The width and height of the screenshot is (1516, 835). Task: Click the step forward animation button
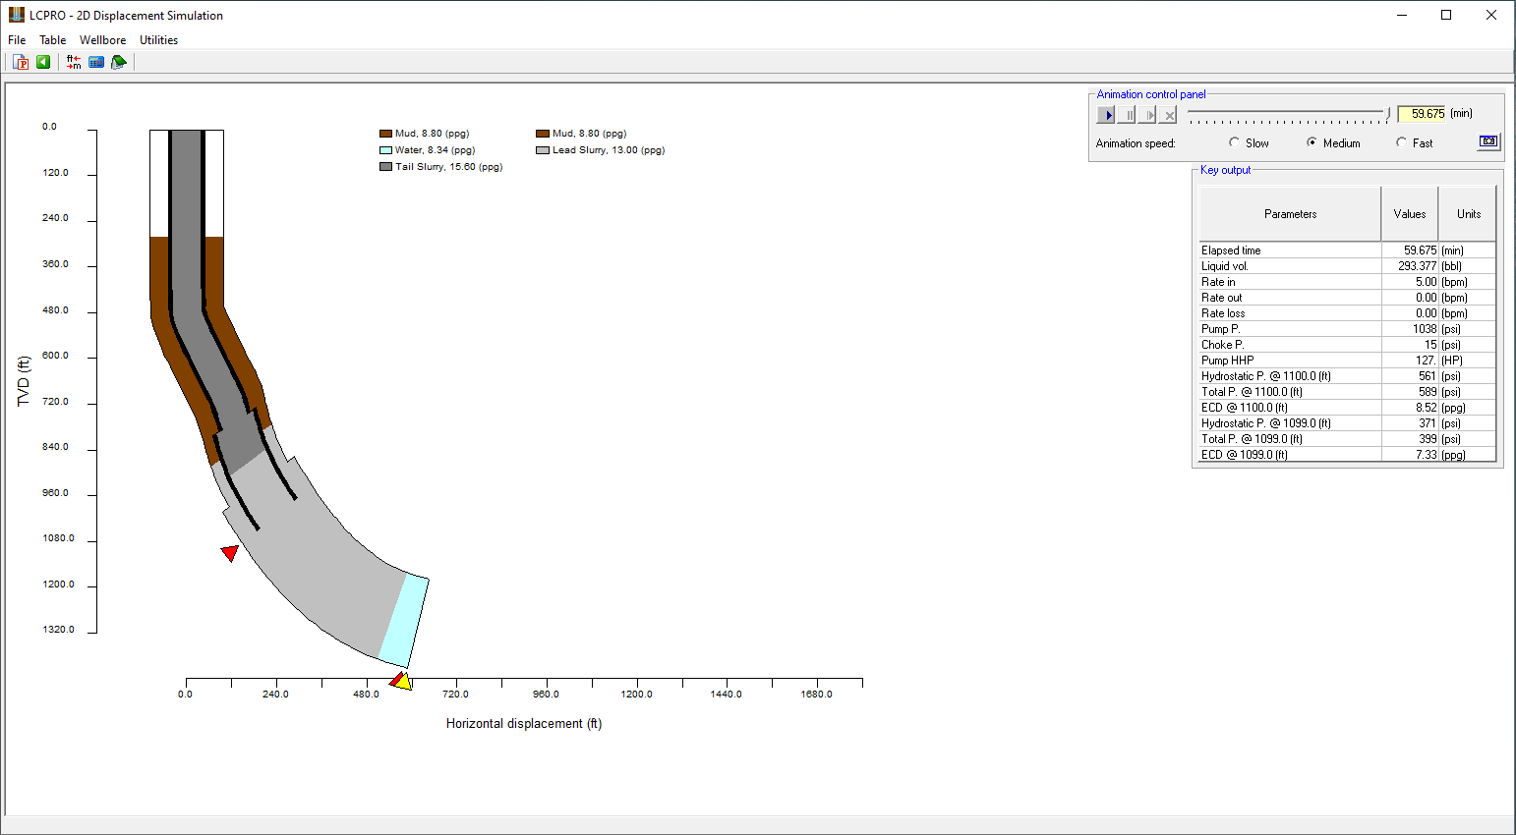pos(1147,115)
